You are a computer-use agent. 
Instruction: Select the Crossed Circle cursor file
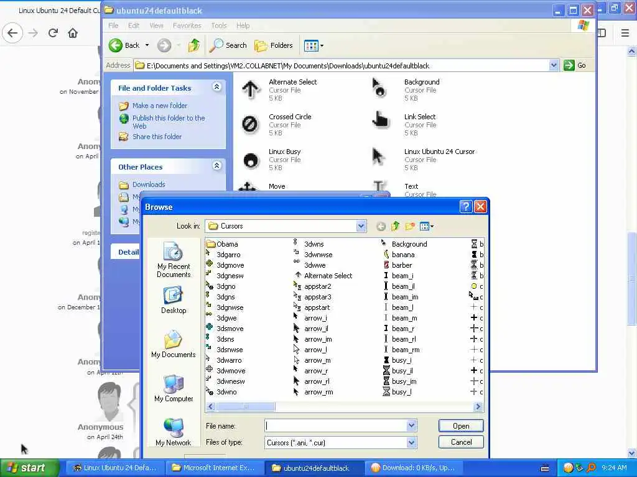tap(276, 124)
